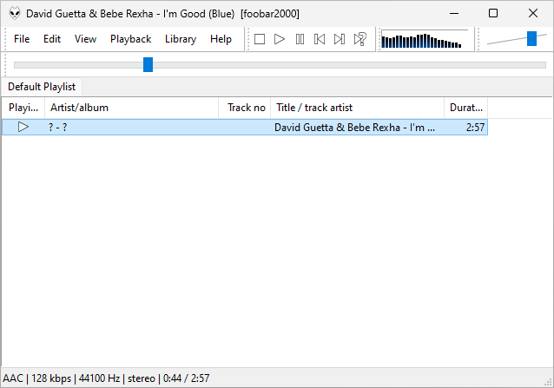Select the Default Playlist tab
Image resolution: width=554 pixels, height=388 pixels.
[x=42, y=87]
